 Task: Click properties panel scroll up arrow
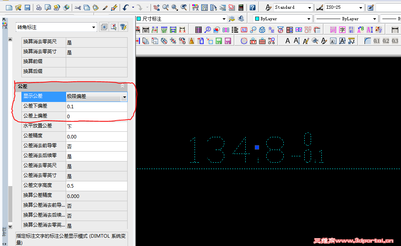coord(10,39)
